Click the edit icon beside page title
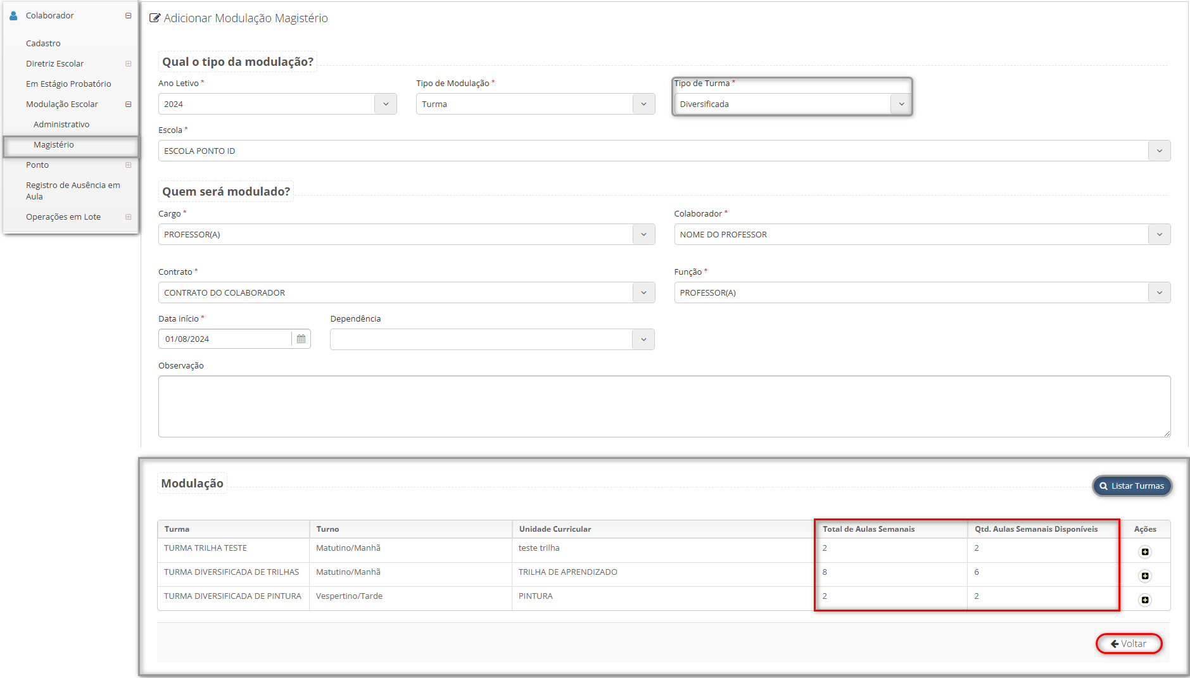1190x678 pixels. point(155,18)
